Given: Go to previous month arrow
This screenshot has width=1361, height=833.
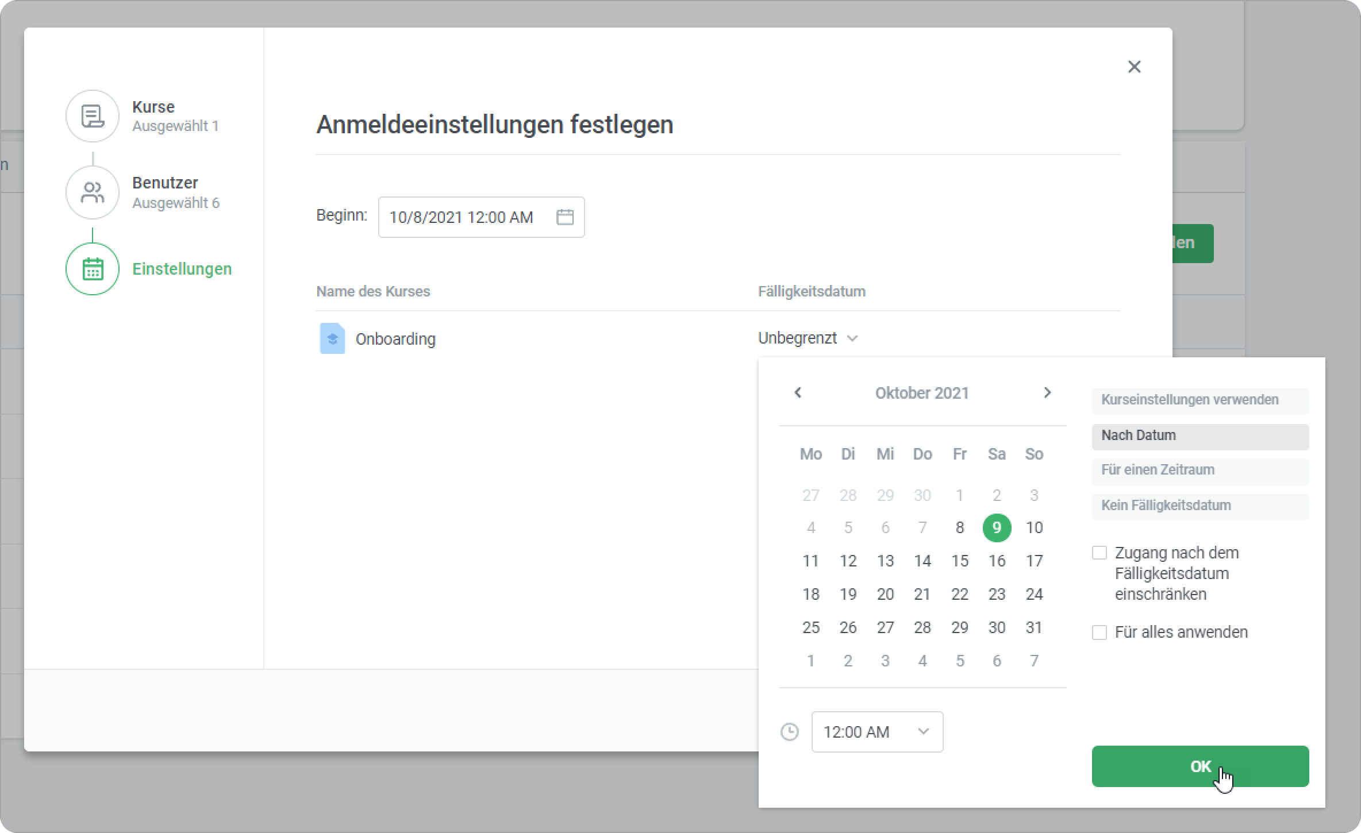Looking at the screenshot, I should tap(798, 392).
